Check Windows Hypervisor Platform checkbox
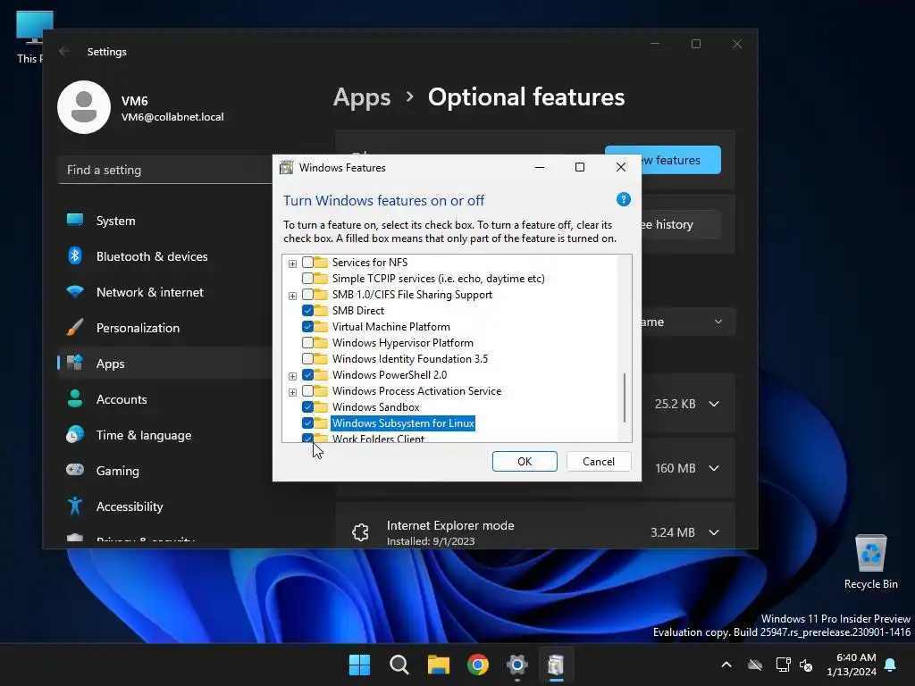The height and width of the screenshot is (686, 915). 307,342
